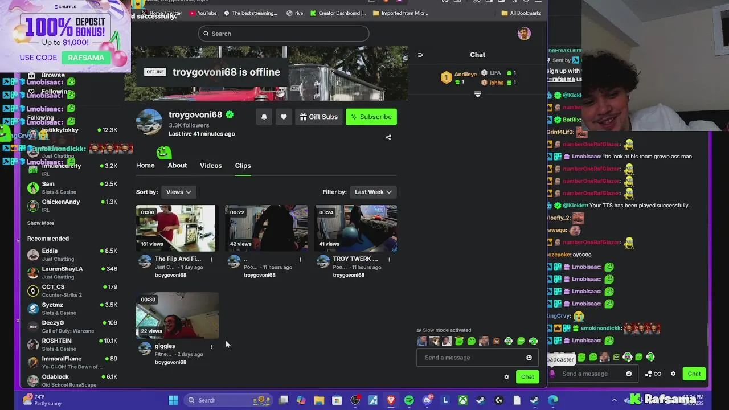729x410 pixels.
Task: Open Brave browser from the taskbar
Action: coord(391,400)
